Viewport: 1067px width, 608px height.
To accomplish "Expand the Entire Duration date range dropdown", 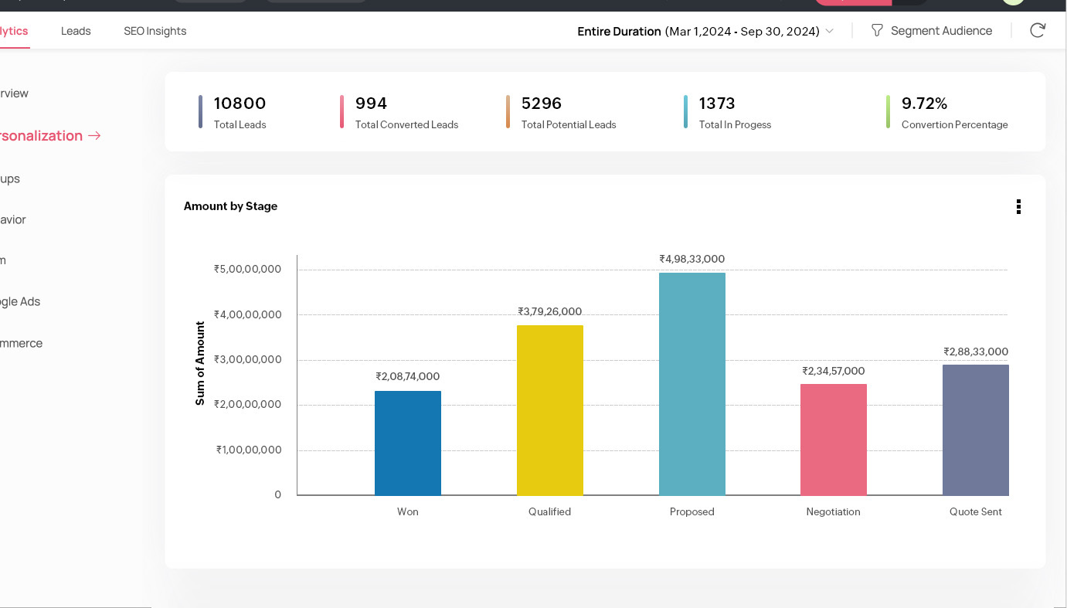I will pyautogui.click(x=829, y=32).
